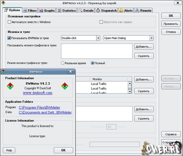Image resolution: width=183 pixels, height=156 pixels.
Task: Click the Remote network icon
Action: 137,11
